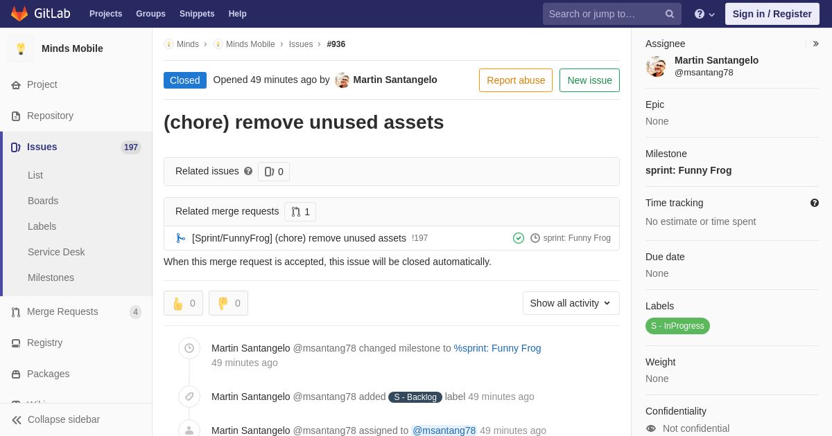The height and width of the screenshot is (436, 832).
Task: Click the search magnifier icon
Action: point(670,14)
